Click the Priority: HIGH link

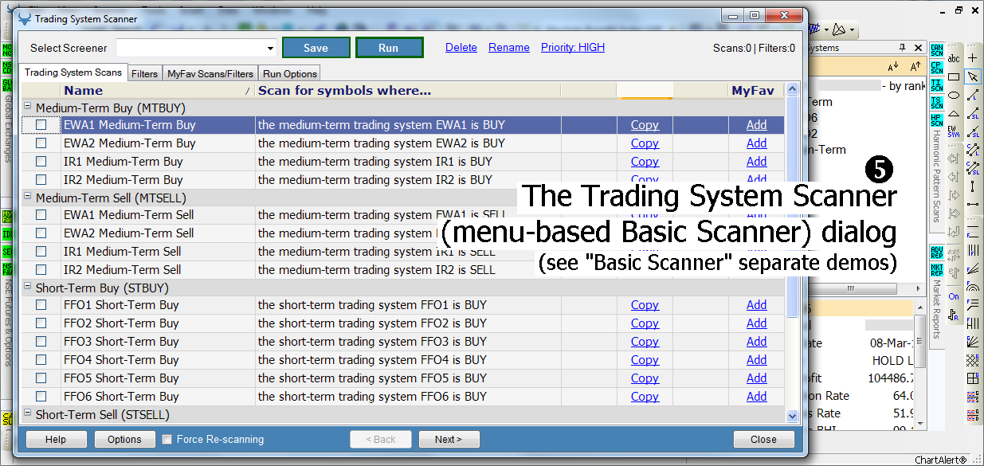point(573,48)
